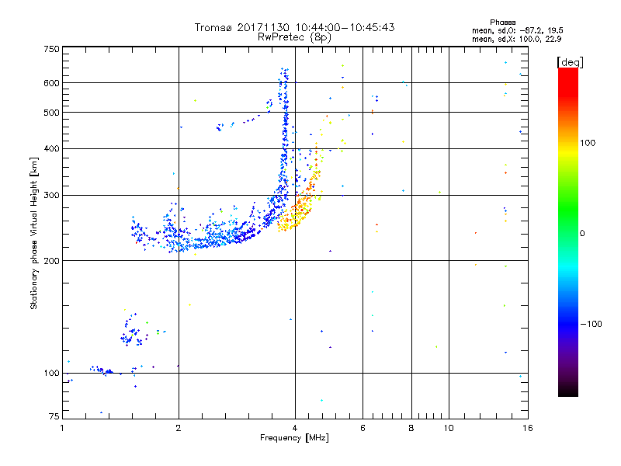Screen dimensions: 621x466
Task: Click the green zero-degree region of the colorbar
Action: coord(568,233)
